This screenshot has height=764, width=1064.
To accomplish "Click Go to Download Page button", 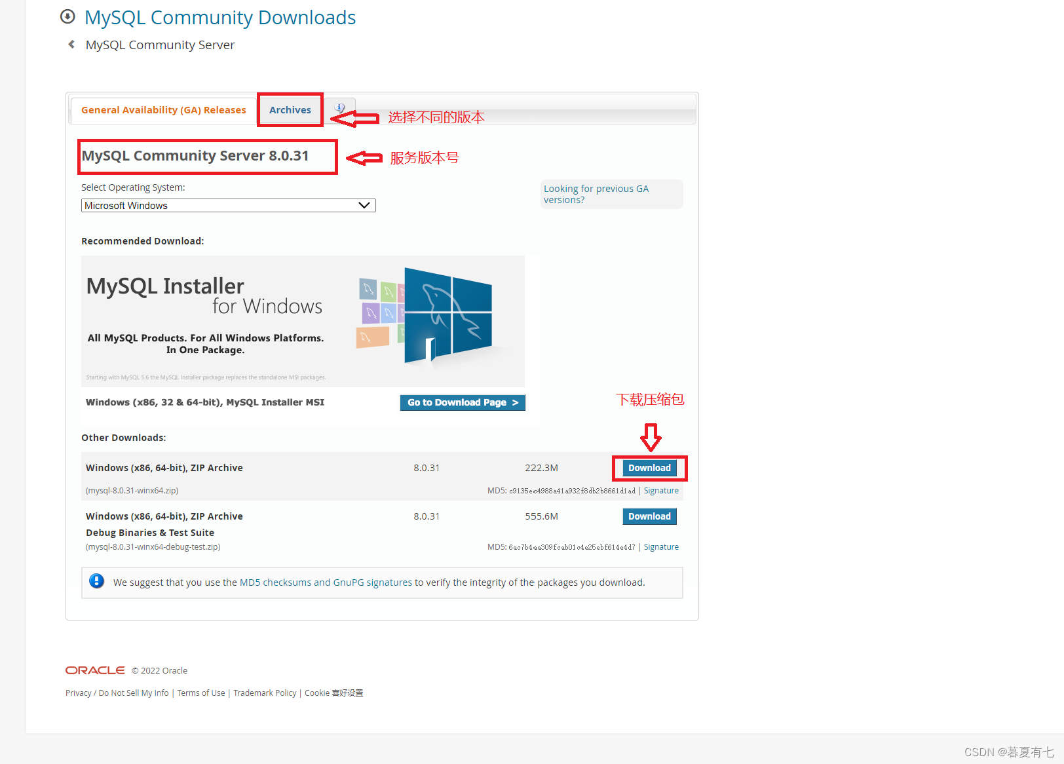I will (463, 402).
